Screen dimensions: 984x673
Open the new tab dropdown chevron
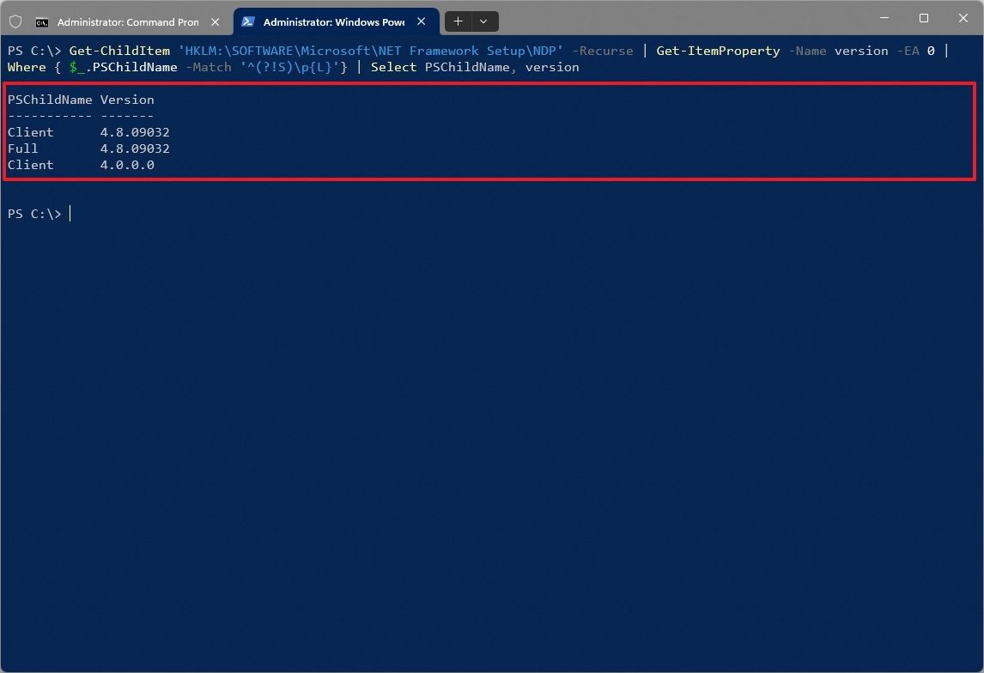(483, 21)
